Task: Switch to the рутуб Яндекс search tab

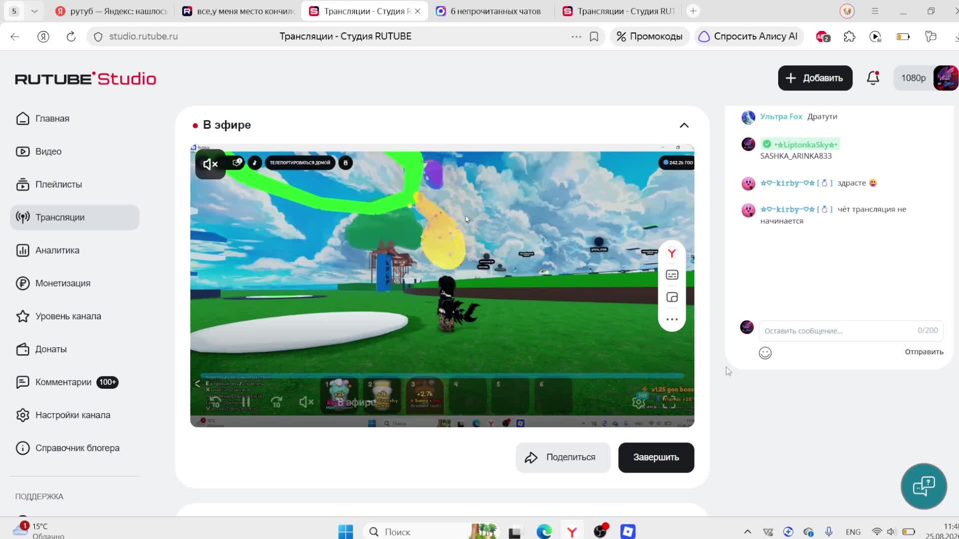Action: 112,11
